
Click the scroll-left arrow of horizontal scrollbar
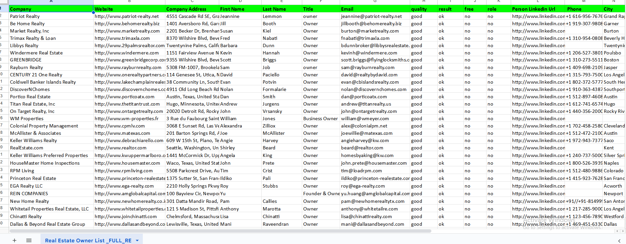point(617,231)
